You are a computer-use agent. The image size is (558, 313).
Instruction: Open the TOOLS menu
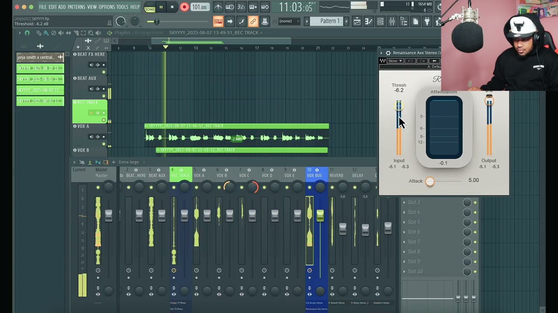point(122,7)
